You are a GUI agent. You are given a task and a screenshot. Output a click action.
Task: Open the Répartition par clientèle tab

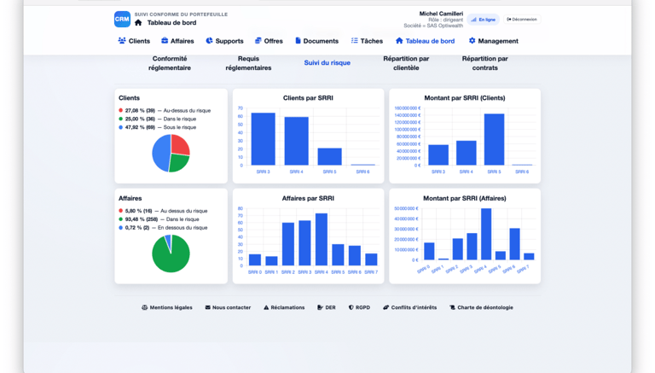(406, 63)
